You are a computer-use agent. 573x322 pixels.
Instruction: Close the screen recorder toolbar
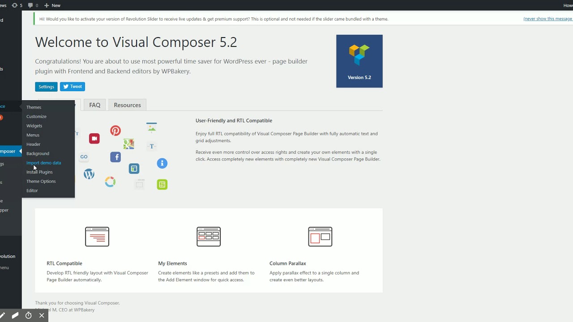(42, 316)
